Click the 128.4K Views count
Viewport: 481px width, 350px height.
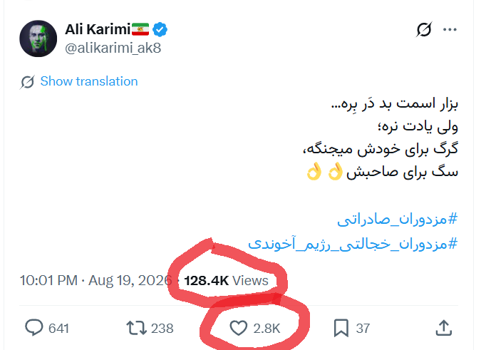[x=226, y=280]
